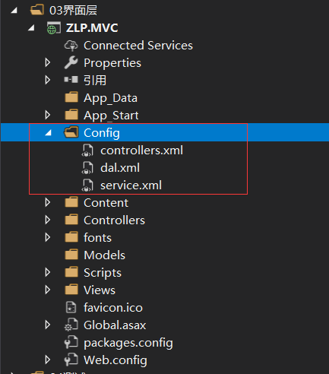
Task: Click the 03界面层 solution folder icon
Action: click(37, 11)
